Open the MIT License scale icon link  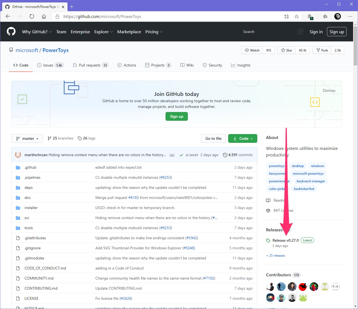(x=268, y=210)
